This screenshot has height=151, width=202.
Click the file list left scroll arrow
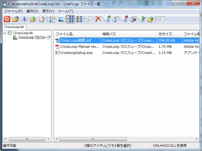pos(56,139)
